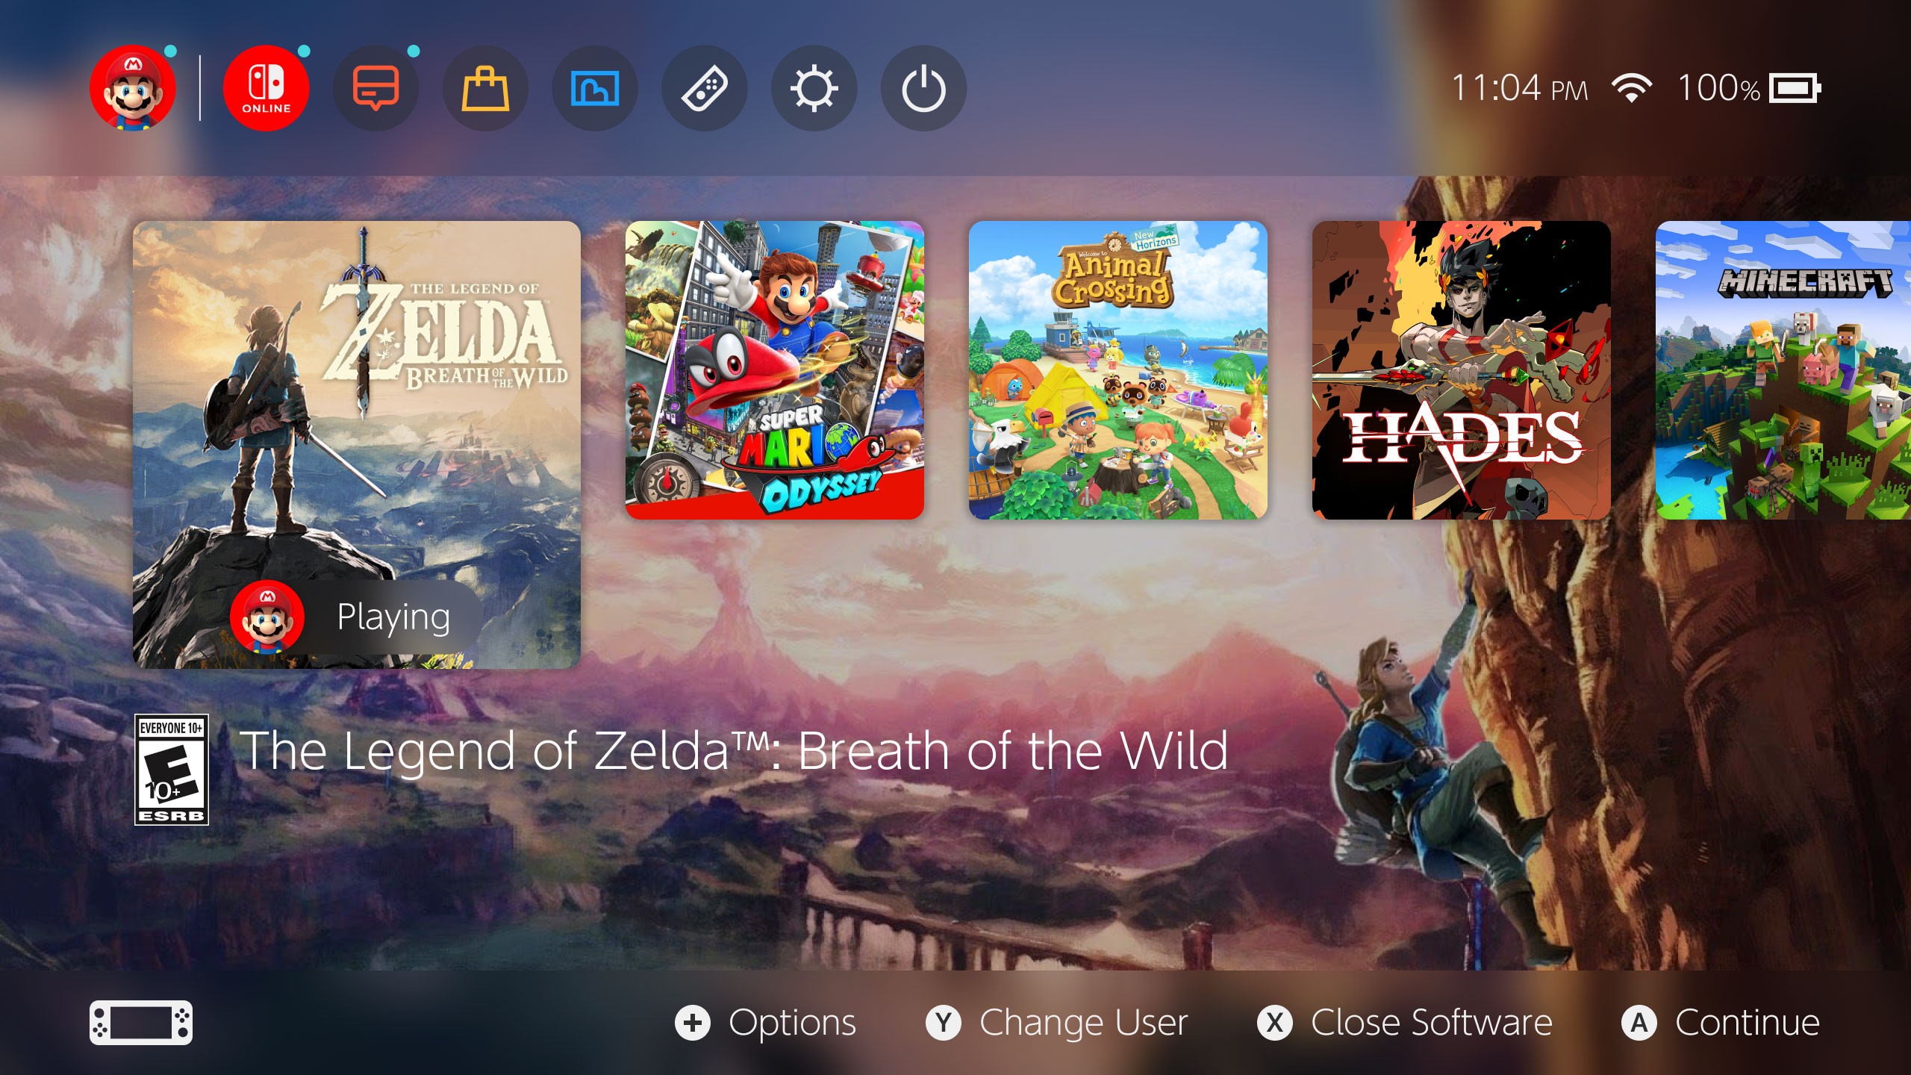Screen dimensions: 1911x1075
Task: Click the Options button
Action: 766,1023
